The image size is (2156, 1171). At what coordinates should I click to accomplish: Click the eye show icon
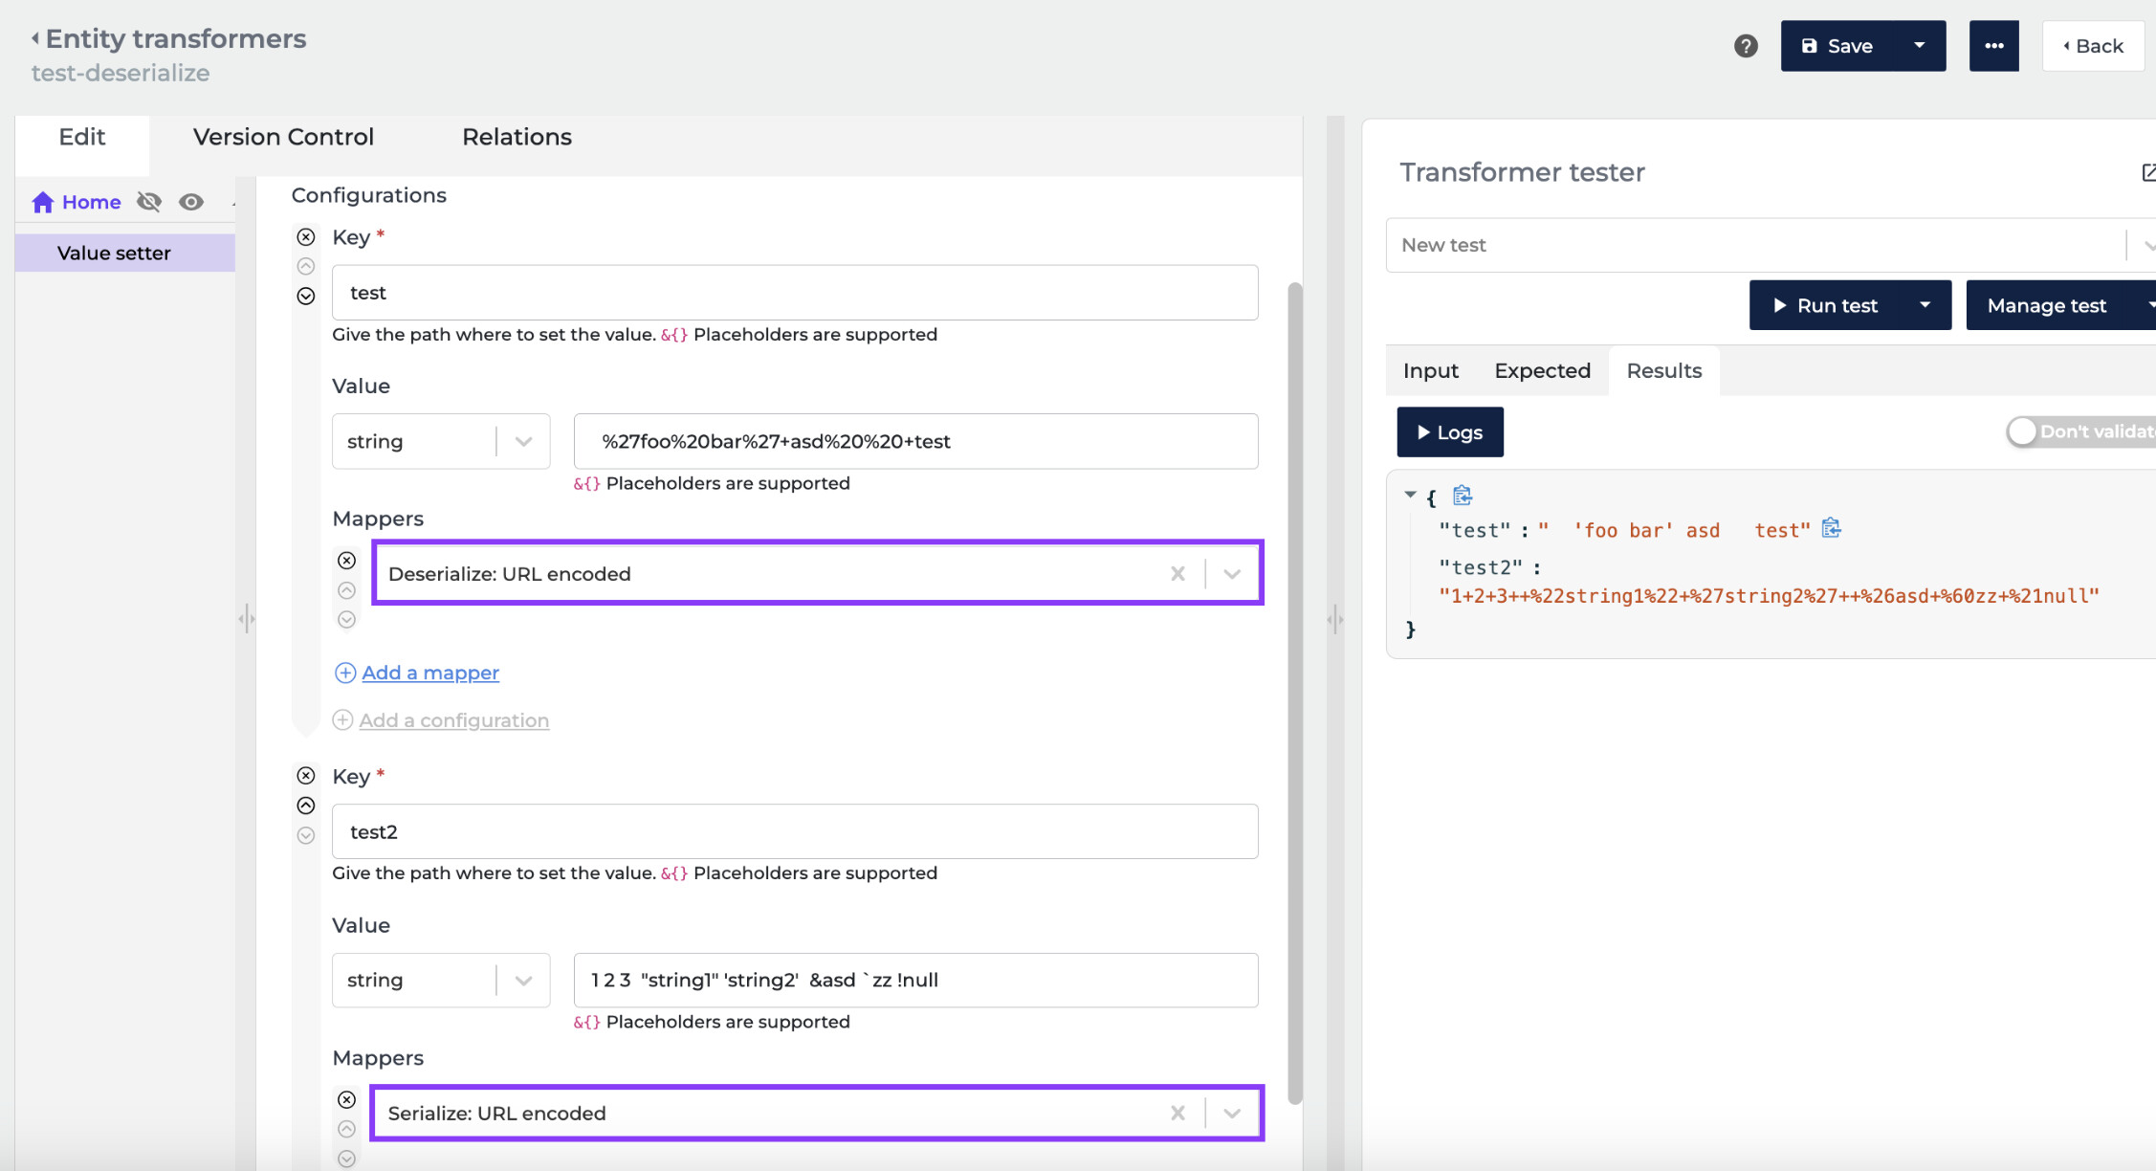point(191,202)
